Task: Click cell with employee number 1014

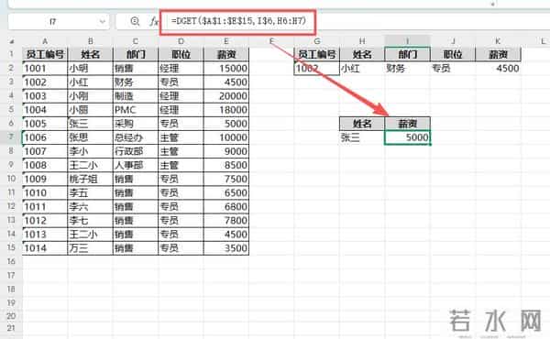Action: click(x=45, y=248)
